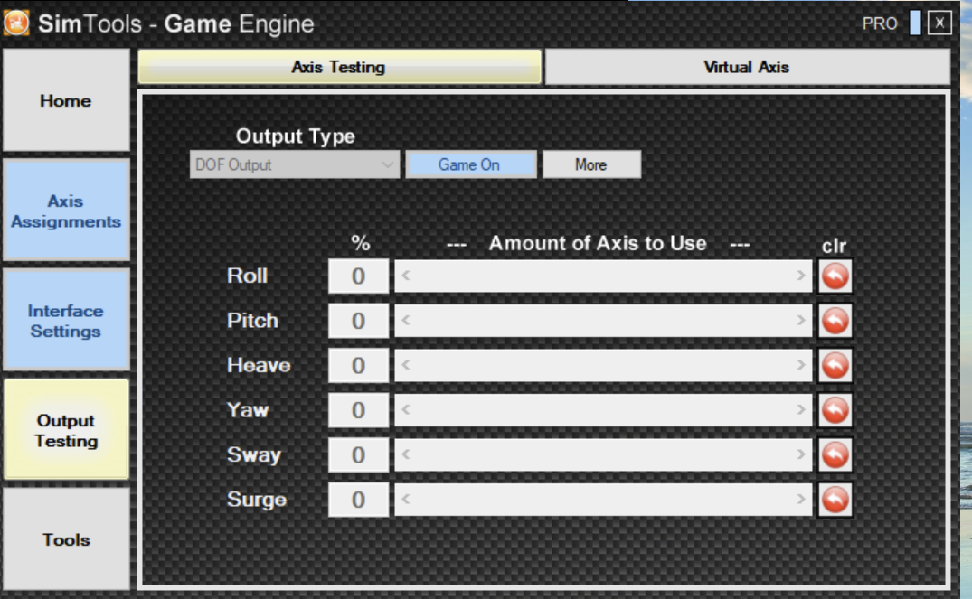Open the Tools section

(66, 539)
